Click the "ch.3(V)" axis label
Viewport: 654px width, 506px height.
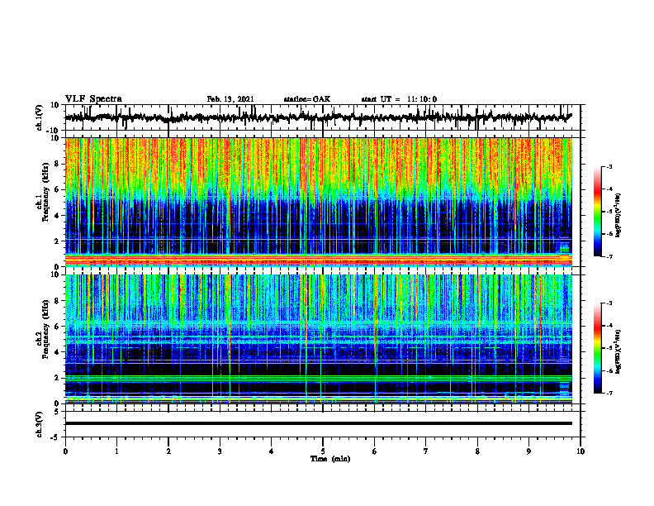(40, 424)
